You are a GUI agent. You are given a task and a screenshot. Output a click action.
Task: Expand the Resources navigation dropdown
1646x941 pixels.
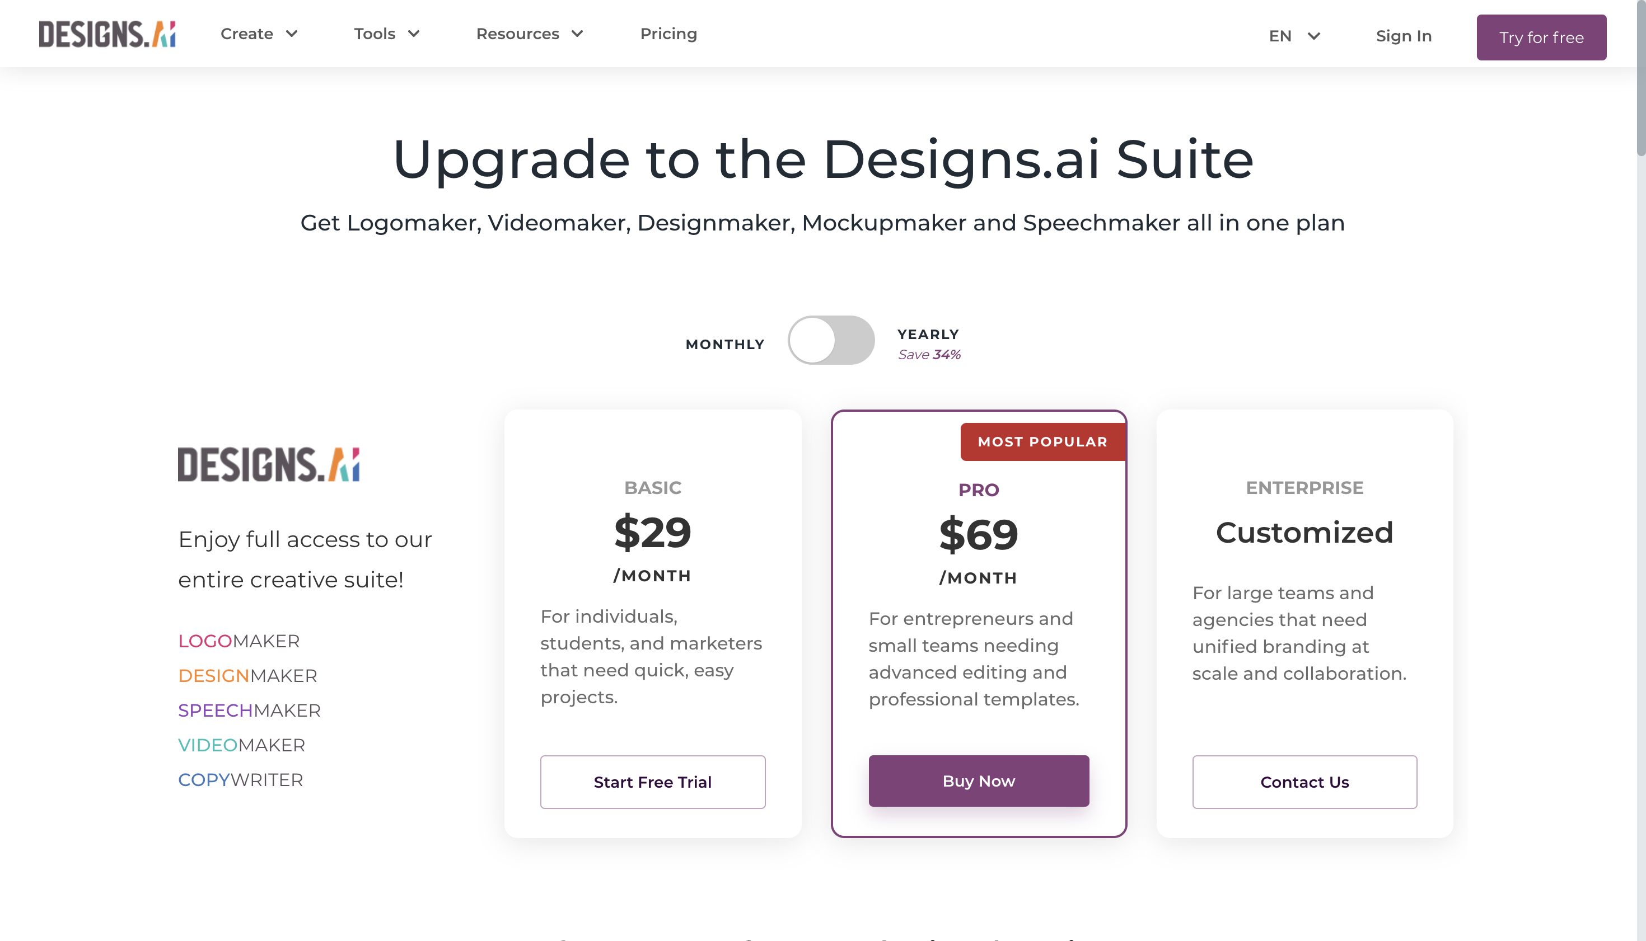(529, 34)
